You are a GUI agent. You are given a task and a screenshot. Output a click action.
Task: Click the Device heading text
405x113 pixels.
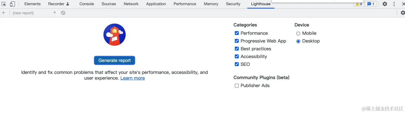[x=302, y=25]
